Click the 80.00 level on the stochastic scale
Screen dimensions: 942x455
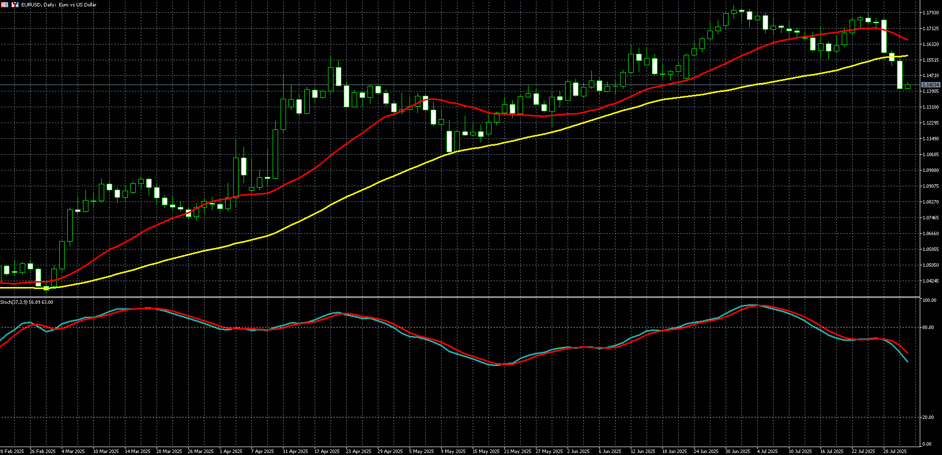point(929,328)
